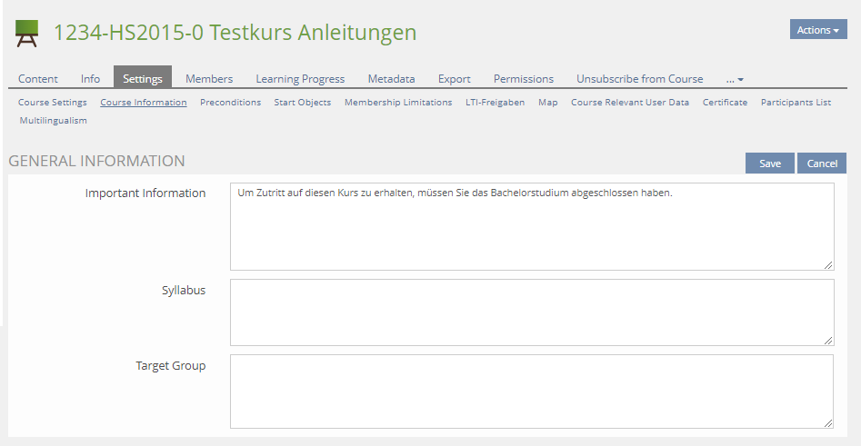Open the Info tab
The width and height of the screenshot is (861, 446).
(90, 79)
